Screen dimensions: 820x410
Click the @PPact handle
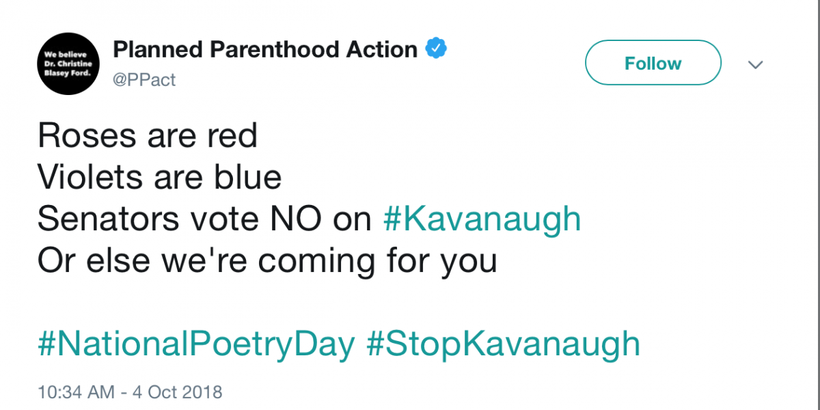(x=144, y=80)
